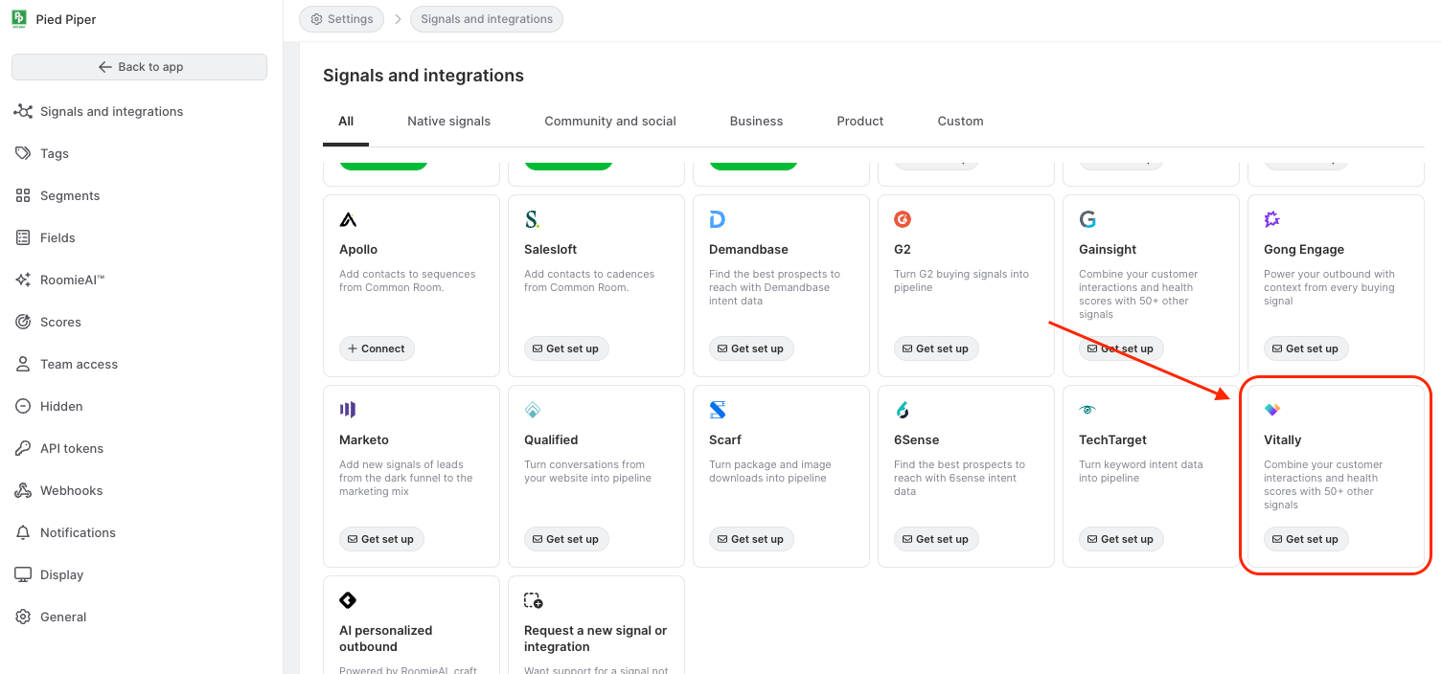1442x674 pixels.
Task: Select the Custom tab
Action: point(960,122)
